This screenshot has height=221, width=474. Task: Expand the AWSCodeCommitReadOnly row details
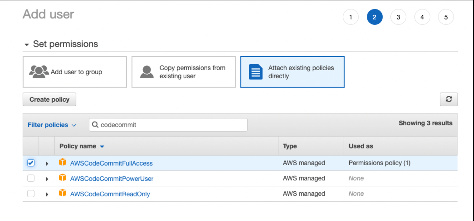pos(47,194)
